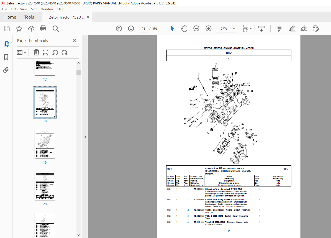Zoom in with plus circle icon
The image size is (331, 238).
[209, 29]
